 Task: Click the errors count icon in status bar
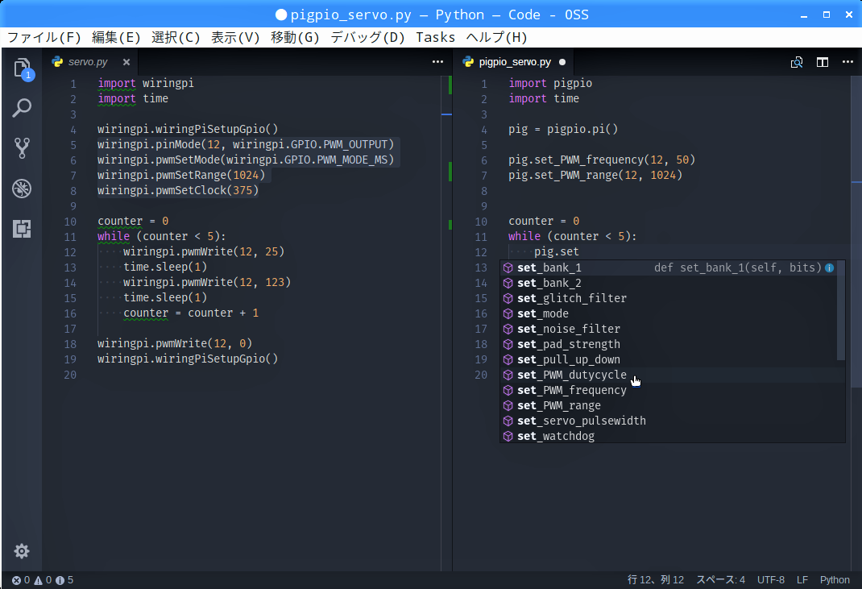click(16, 580)
